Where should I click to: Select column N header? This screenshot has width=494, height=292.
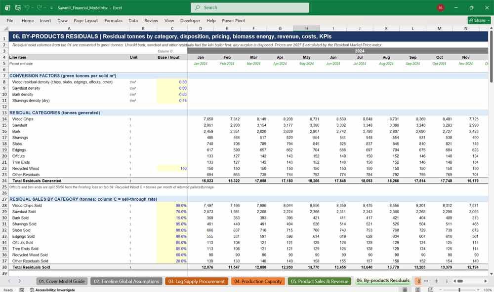[x=466, y=28]
